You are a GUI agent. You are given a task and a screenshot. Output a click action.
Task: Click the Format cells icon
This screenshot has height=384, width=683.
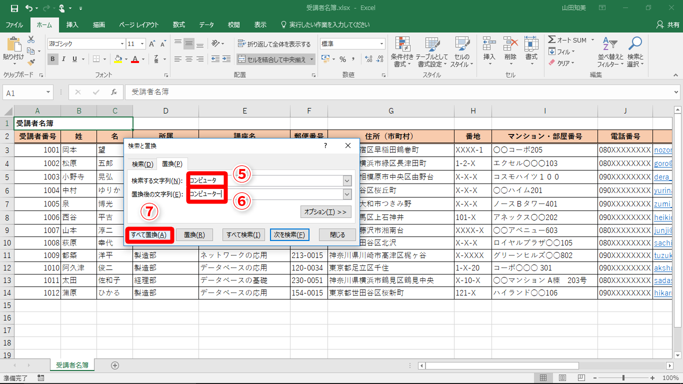pos(531,44)
